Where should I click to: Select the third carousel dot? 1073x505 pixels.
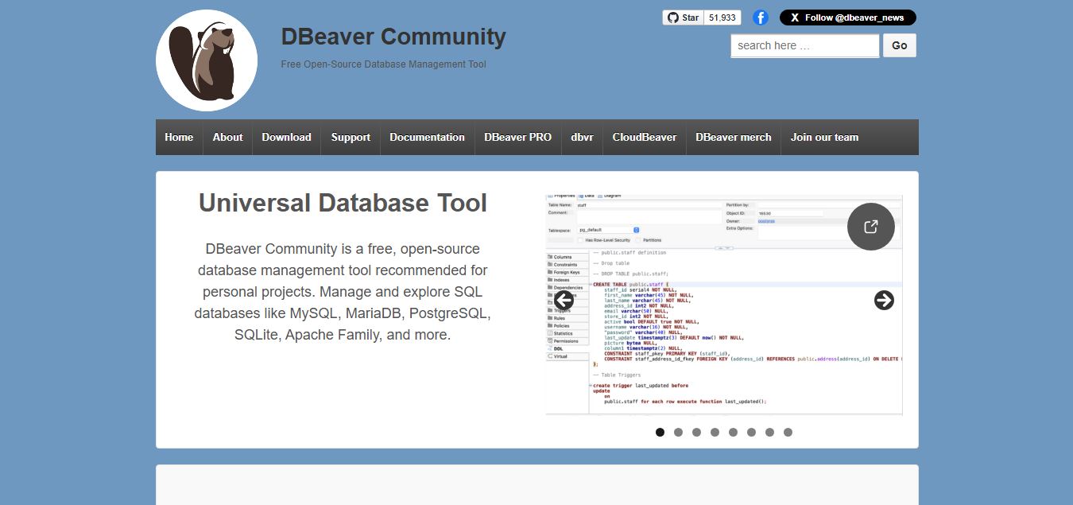tap(696, 433)
